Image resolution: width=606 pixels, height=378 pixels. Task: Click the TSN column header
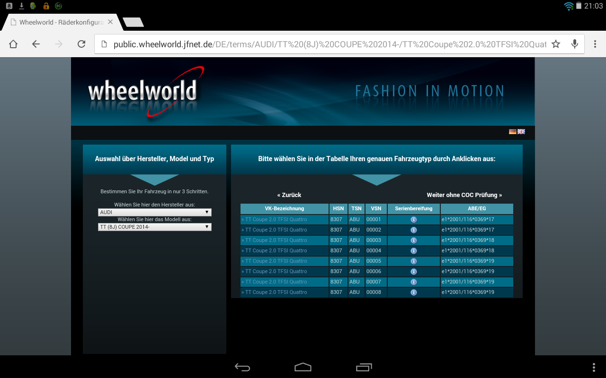click(x=356, y=208)
